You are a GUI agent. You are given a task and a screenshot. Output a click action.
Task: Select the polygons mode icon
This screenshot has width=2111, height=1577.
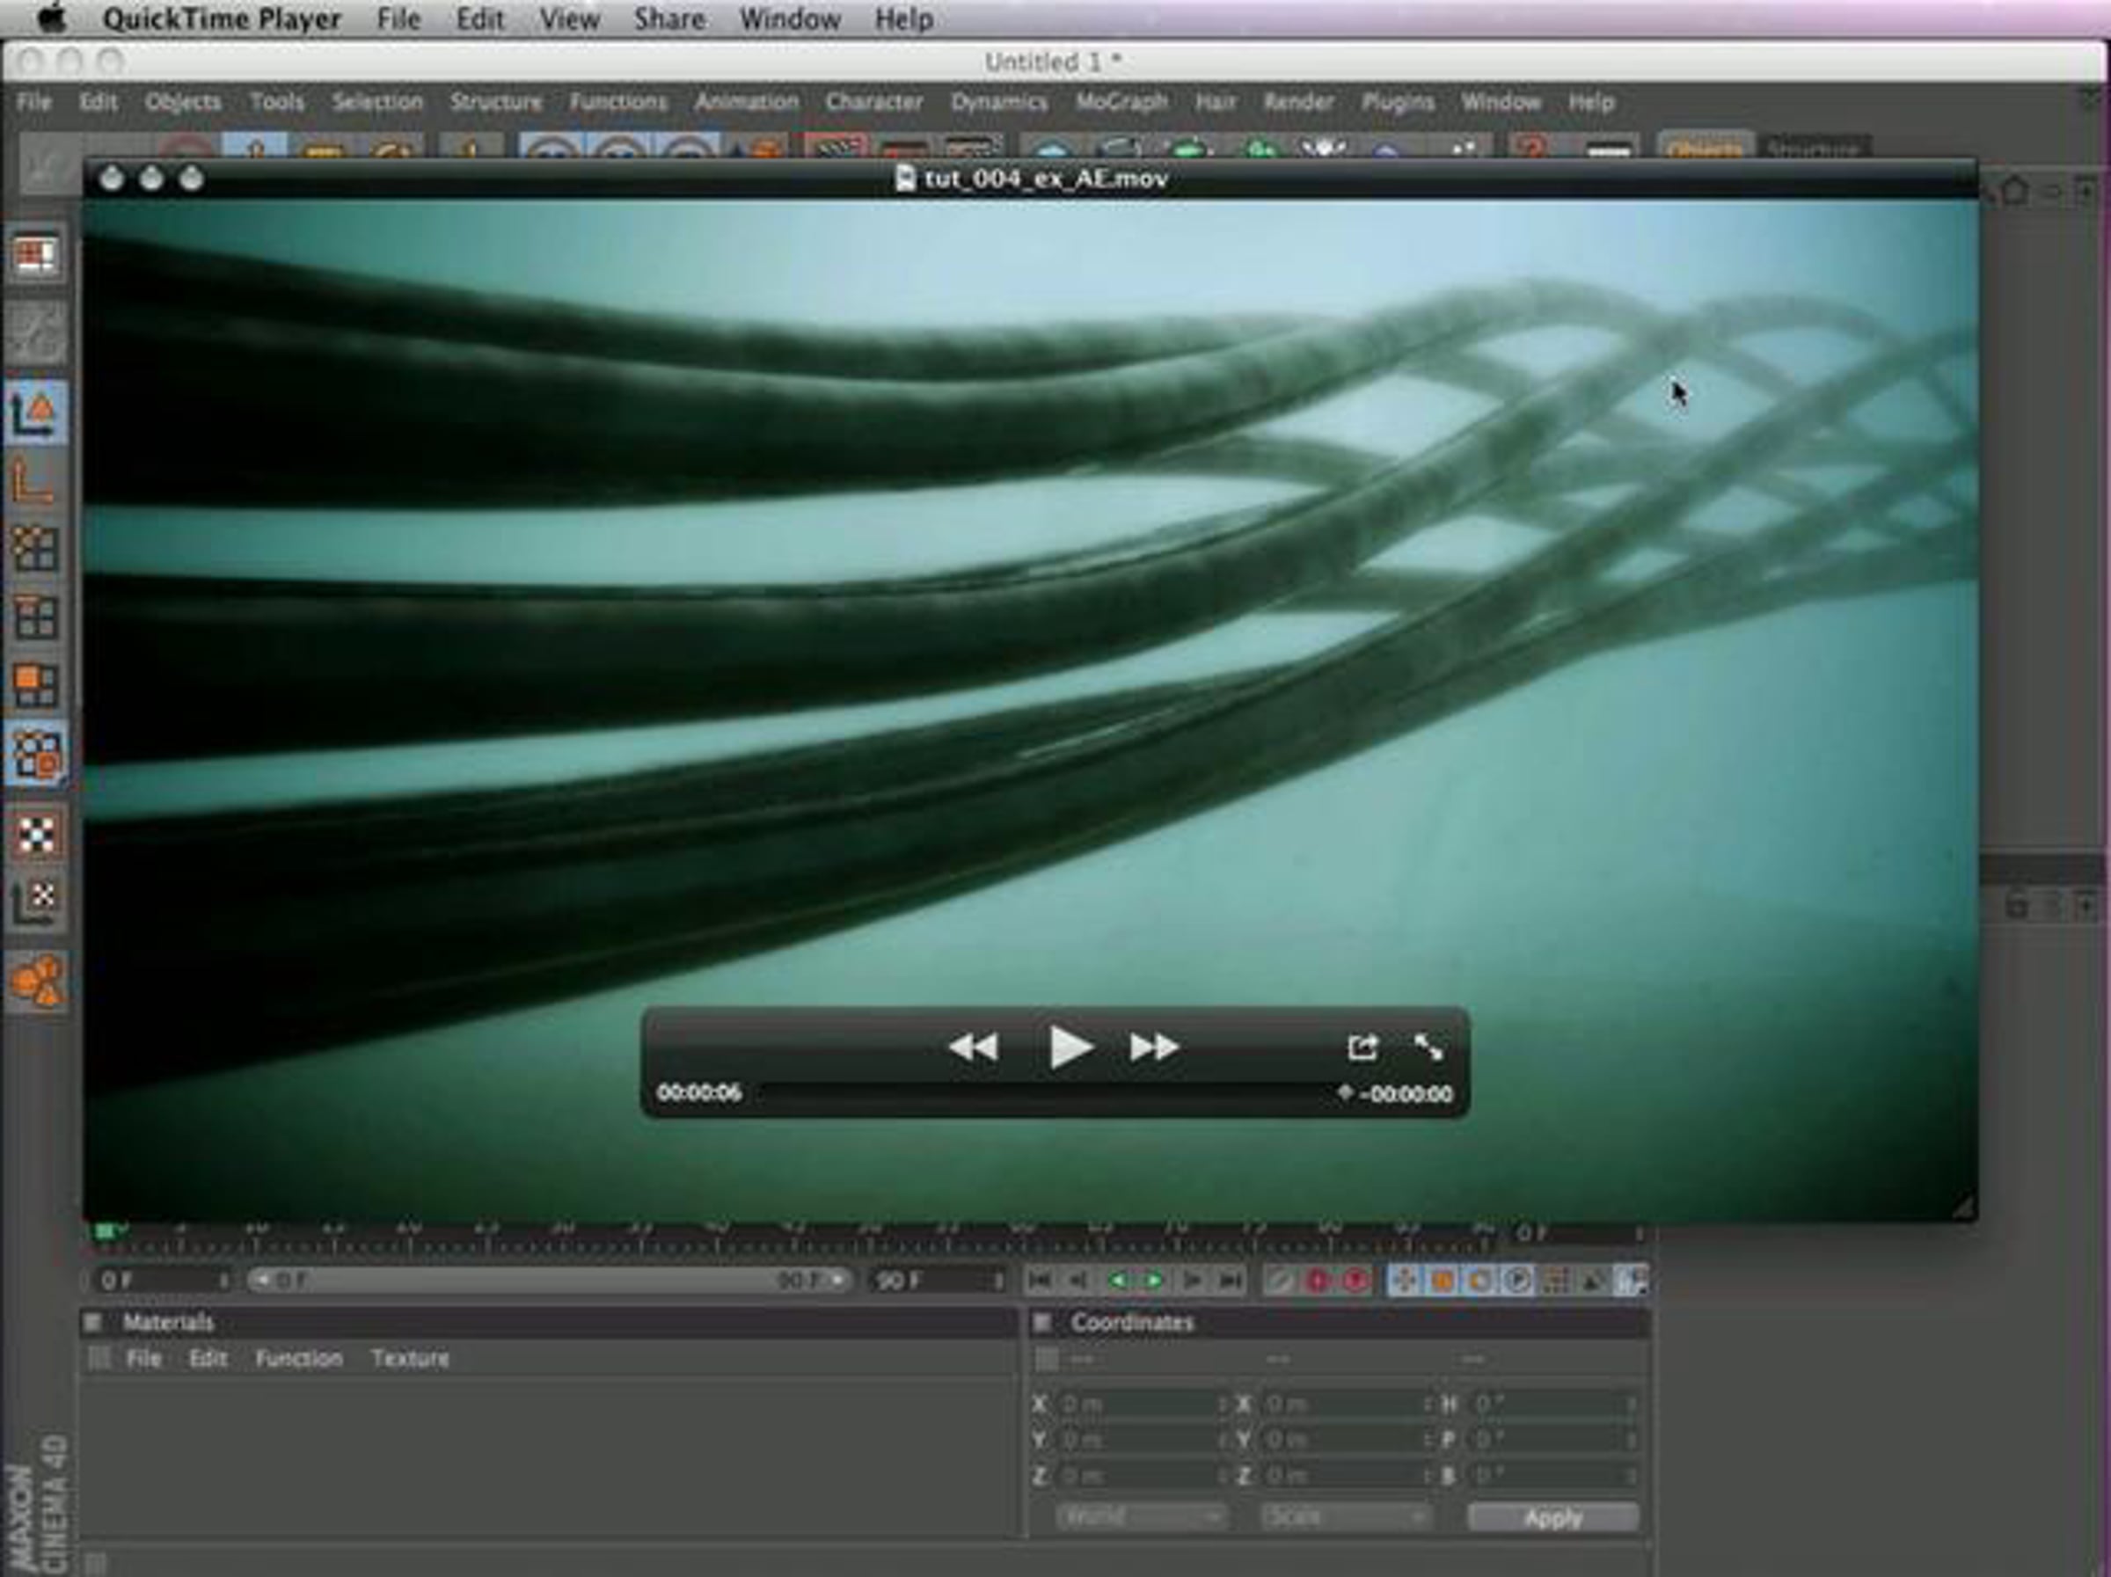point(36,685)
